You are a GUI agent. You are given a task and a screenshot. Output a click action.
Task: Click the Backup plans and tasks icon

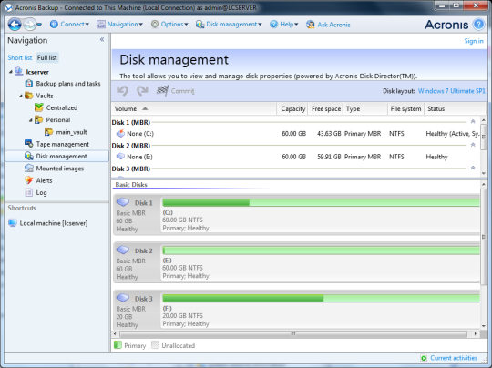pyautogui.click(x=28, y=84)
